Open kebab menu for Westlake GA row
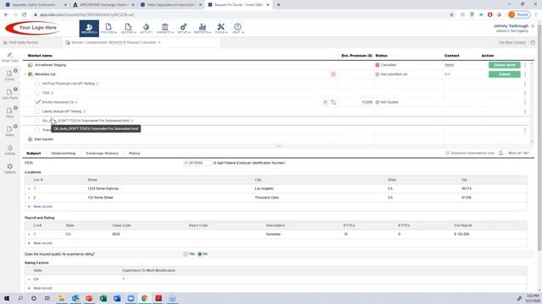The height and width of the screenshot is (304, 542). click(x=525, y=74)
